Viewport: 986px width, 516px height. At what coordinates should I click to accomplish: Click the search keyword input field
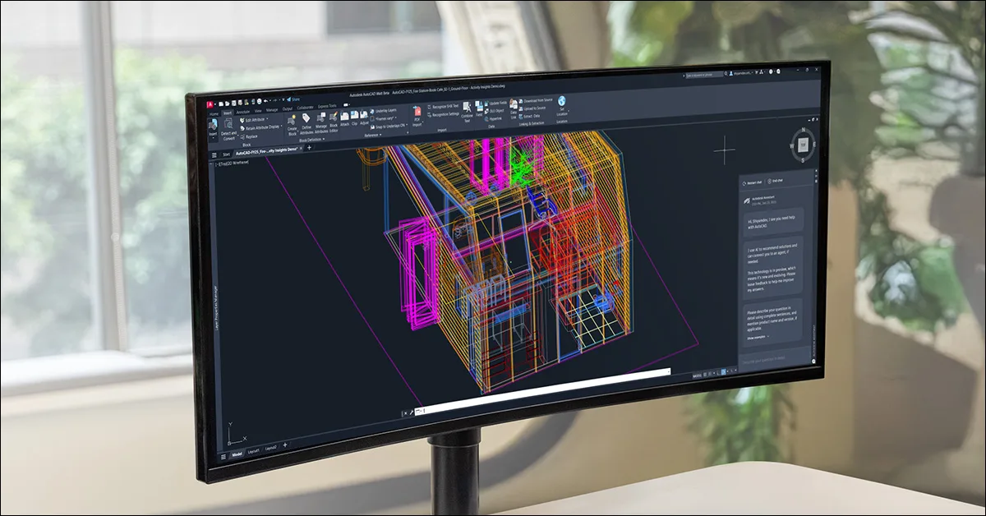(704, 75)
